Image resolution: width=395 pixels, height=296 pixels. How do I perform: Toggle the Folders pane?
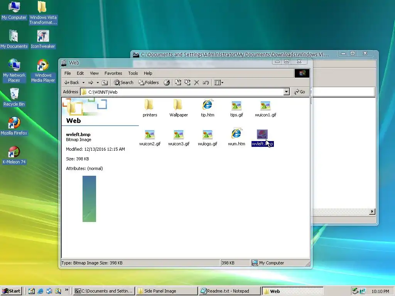tap(149, 82)
